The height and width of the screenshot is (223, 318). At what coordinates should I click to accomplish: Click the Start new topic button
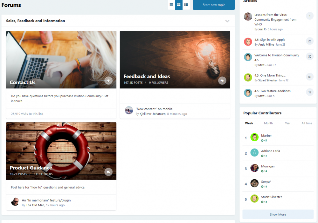tap(213, 5)
